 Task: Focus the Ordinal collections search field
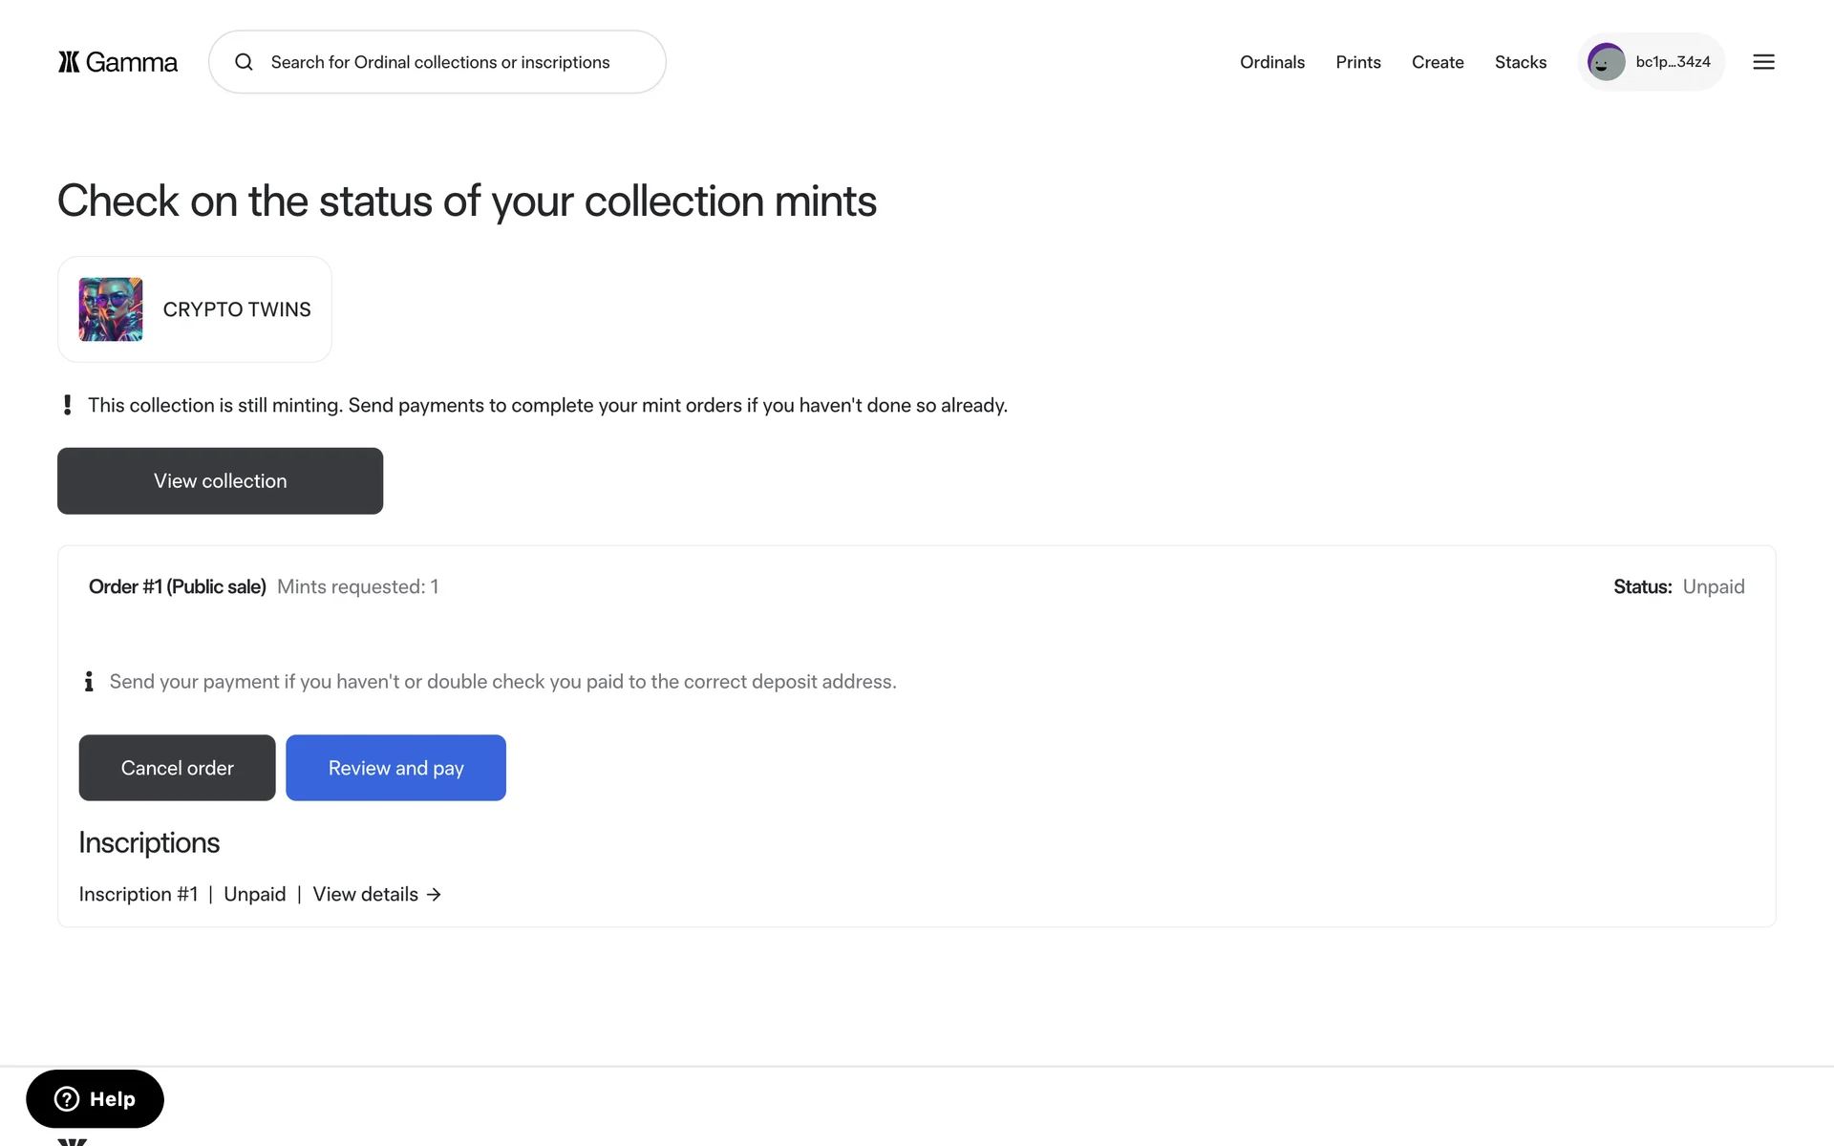pyautogui.click(x=449, y=62)
